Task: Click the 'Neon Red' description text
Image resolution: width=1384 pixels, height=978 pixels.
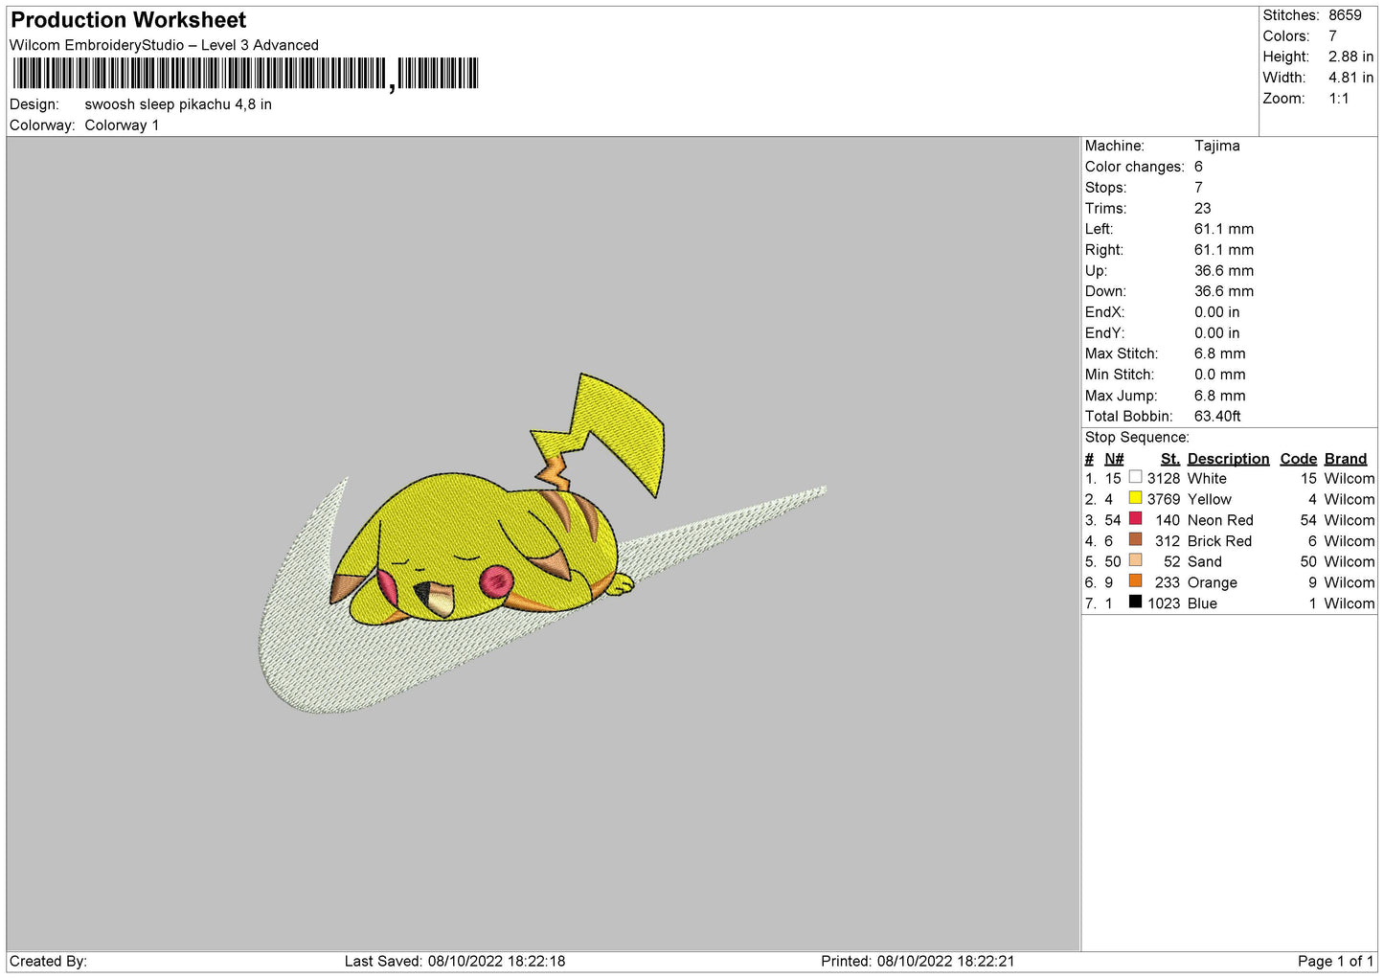Action: click(1220, 520)
